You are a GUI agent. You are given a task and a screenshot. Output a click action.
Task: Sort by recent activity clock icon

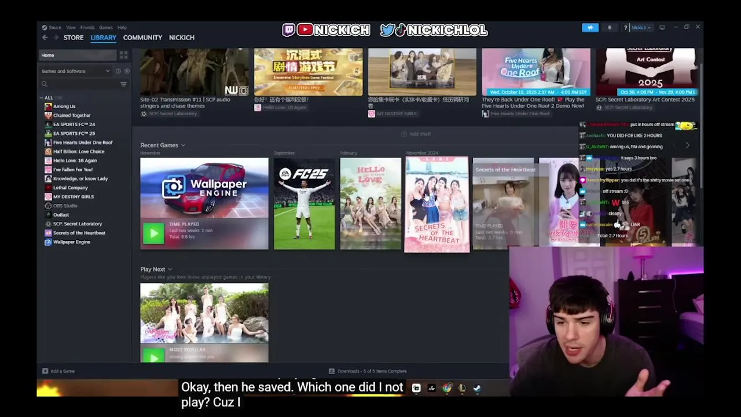pyautogui.click(x=118, y=71)
